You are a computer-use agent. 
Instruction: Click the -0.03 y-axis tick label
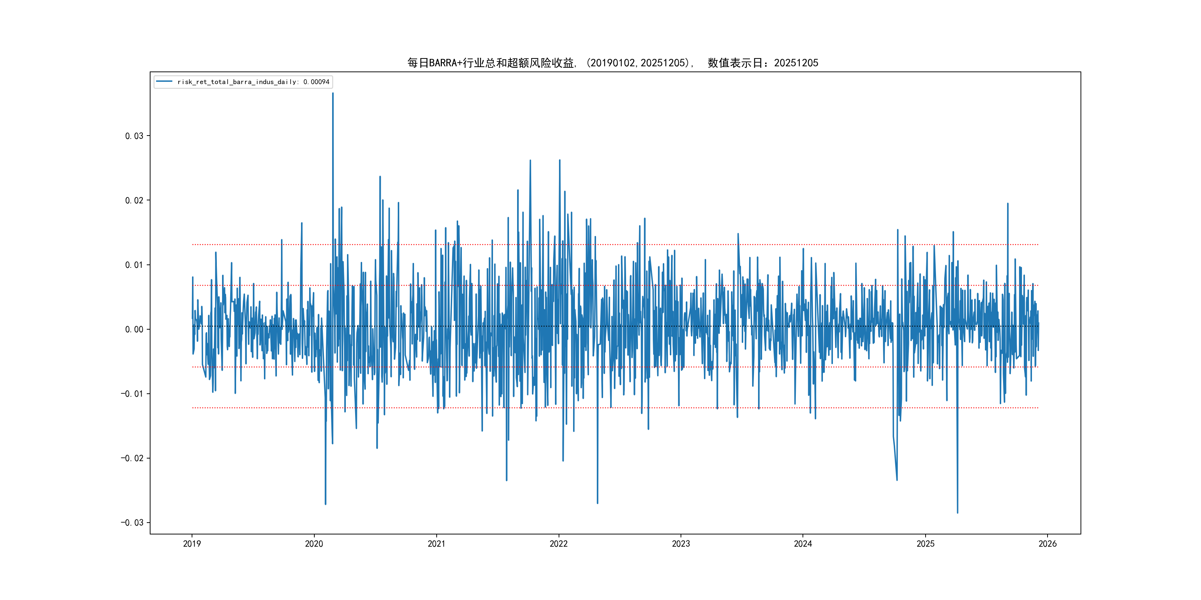(132, 523)
